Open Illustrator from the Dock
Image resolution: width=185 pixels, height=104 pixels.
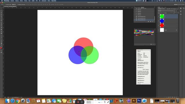pos(134,101)
